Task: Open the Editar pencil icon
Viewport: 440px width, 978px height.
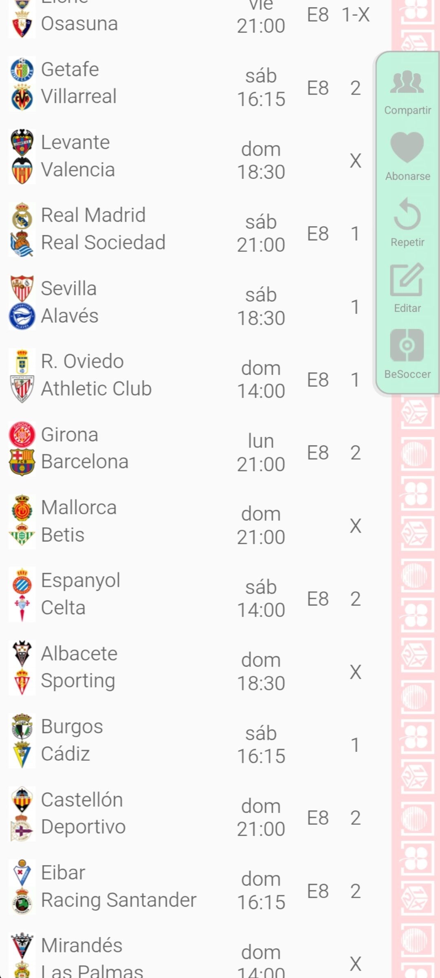Action: (407, 280)
